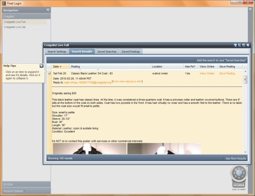
Task: Switch to the Saved Searches tab
Action: (107, 51)
